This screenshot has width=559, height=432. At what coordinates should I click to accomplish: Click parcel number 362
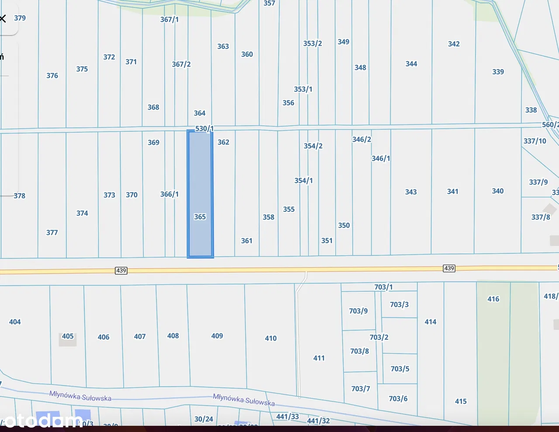coord(223,142)
